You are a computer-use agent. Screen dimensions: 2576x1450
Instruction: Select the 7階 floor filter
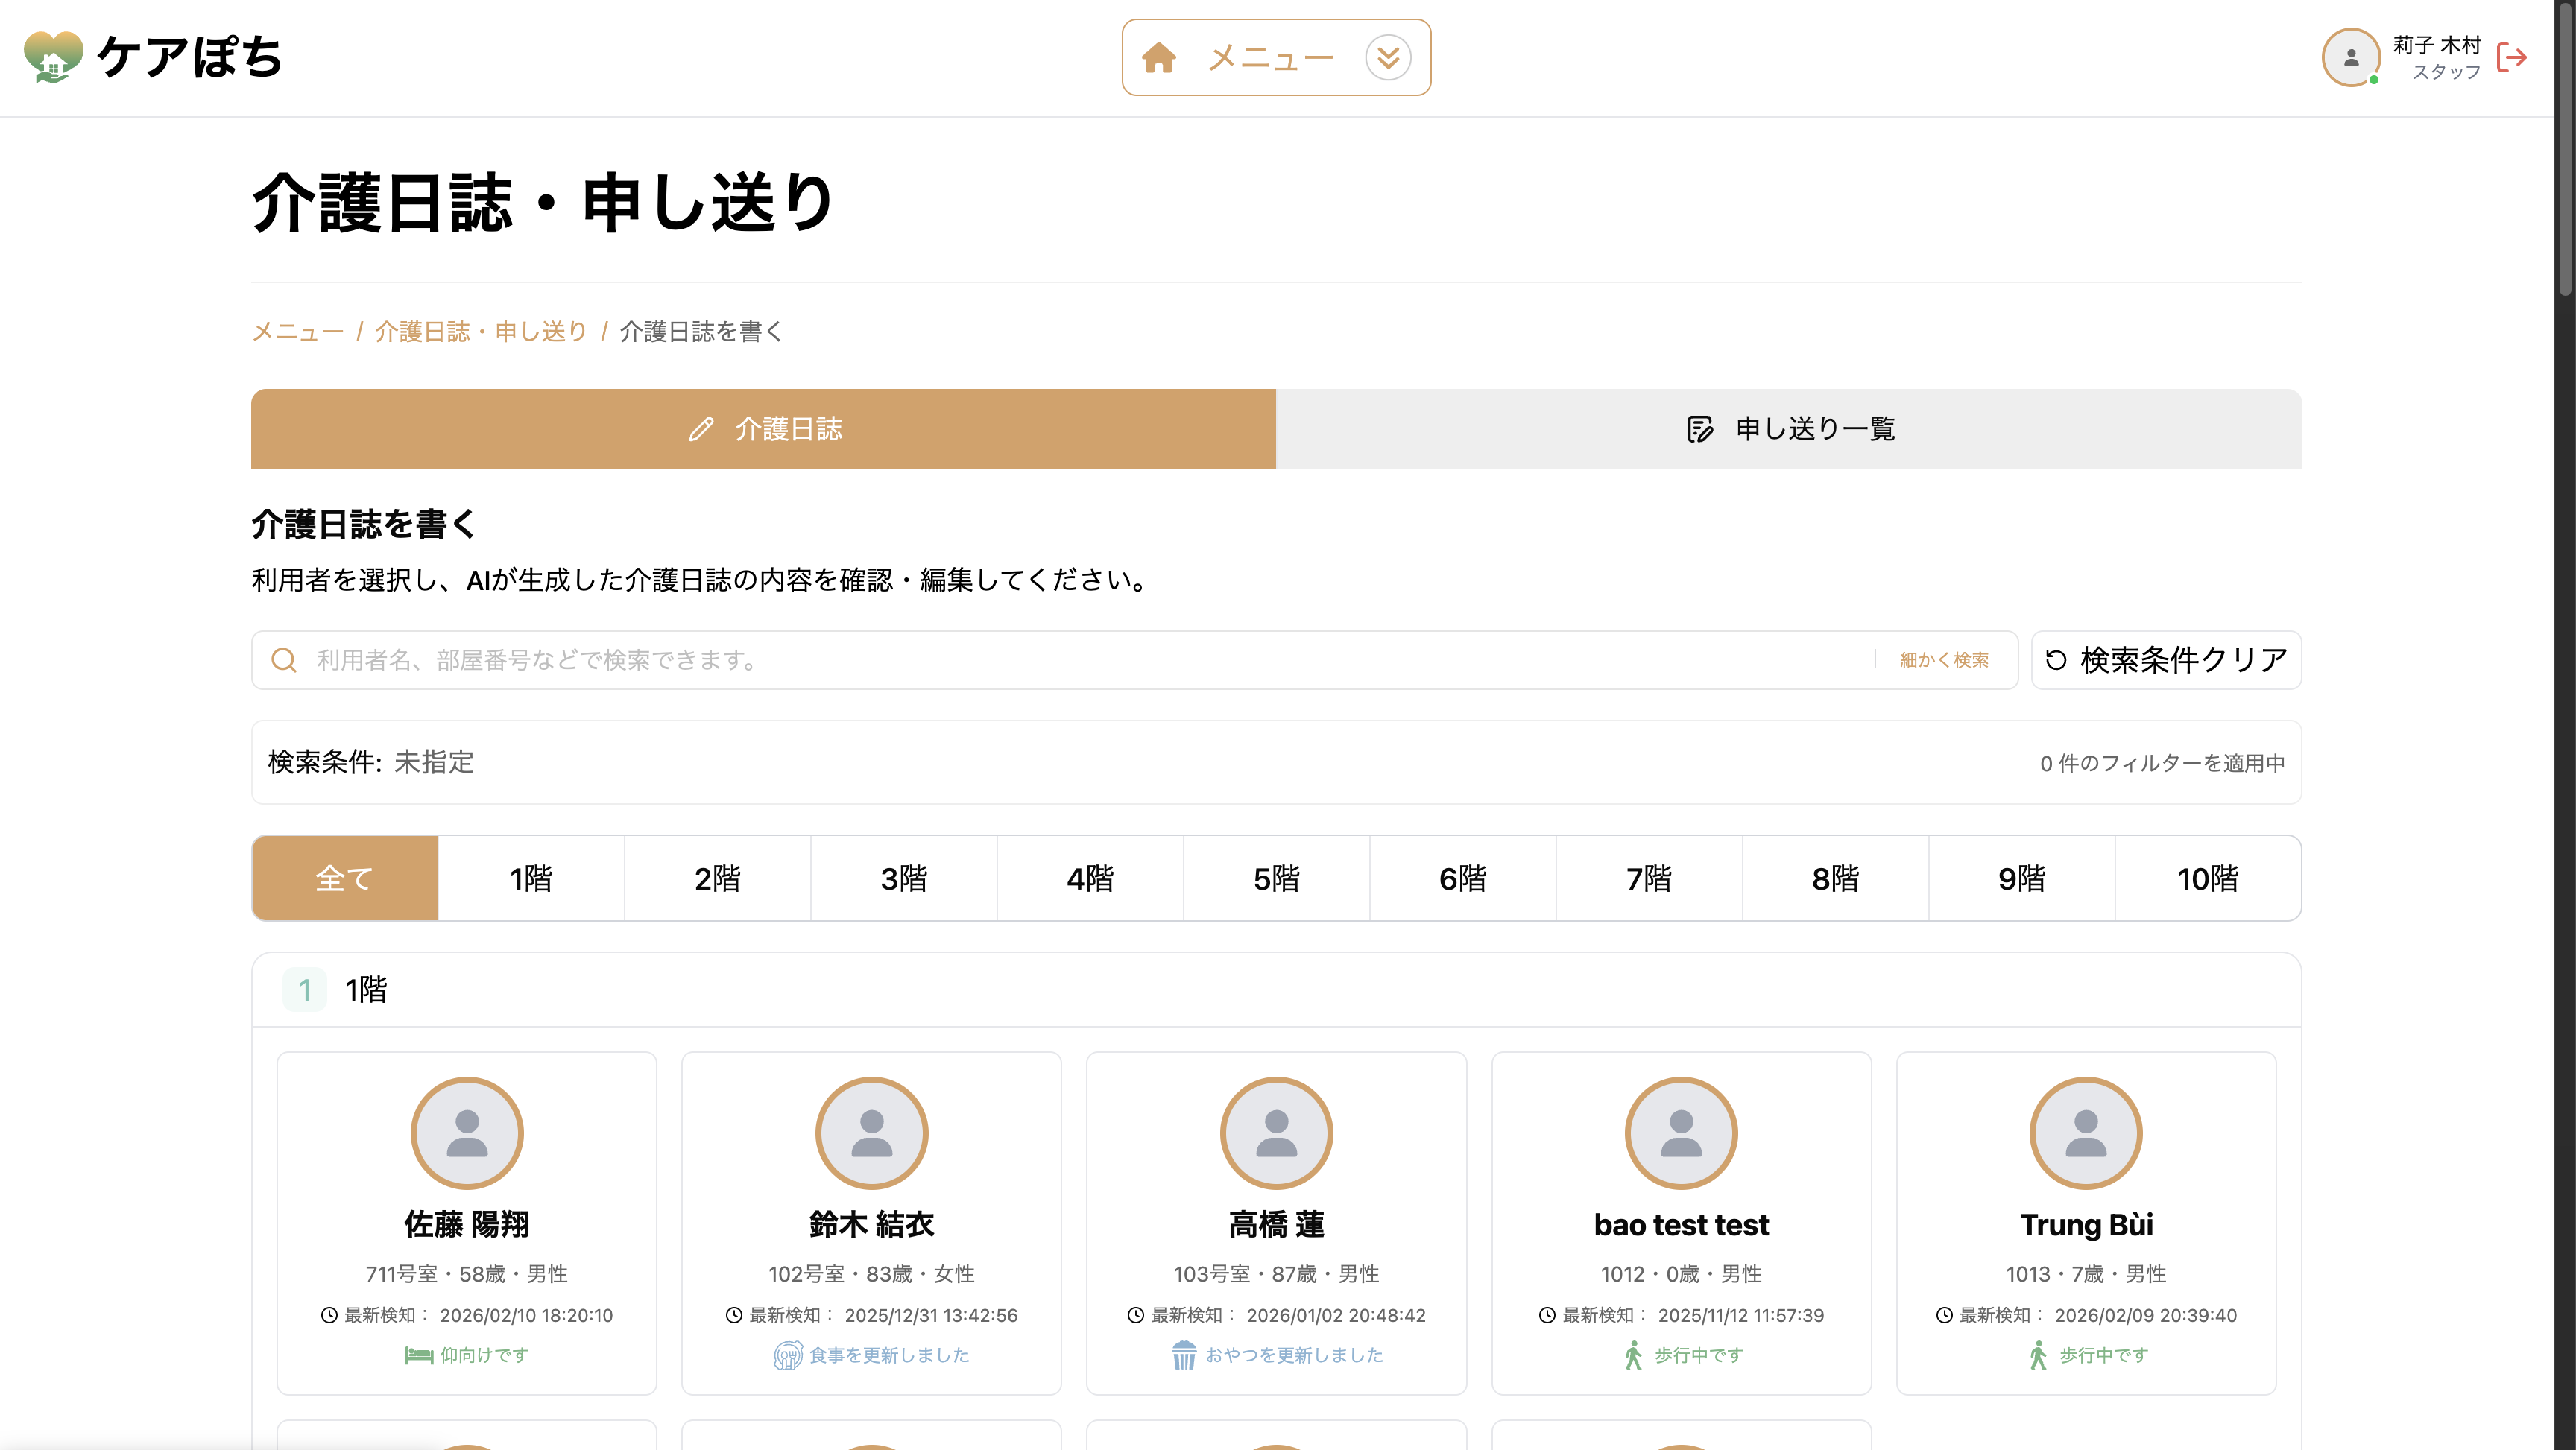[1649, 878]
